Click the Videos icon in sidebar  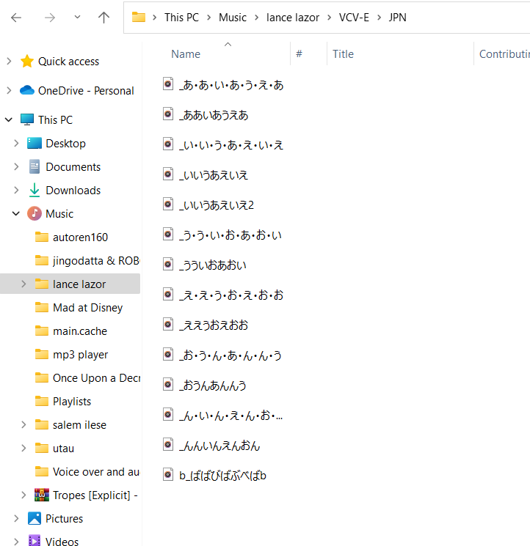35,541
